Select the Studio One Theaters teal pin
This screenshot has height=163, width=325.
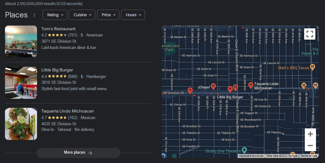pos(244,150)
